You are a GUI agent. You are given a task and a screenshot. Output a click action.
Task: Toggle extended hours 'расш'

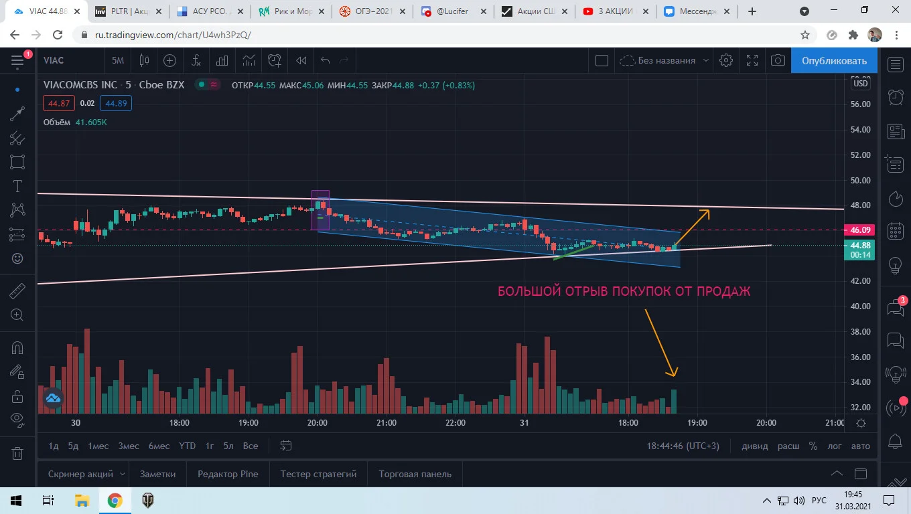(788, 446)
